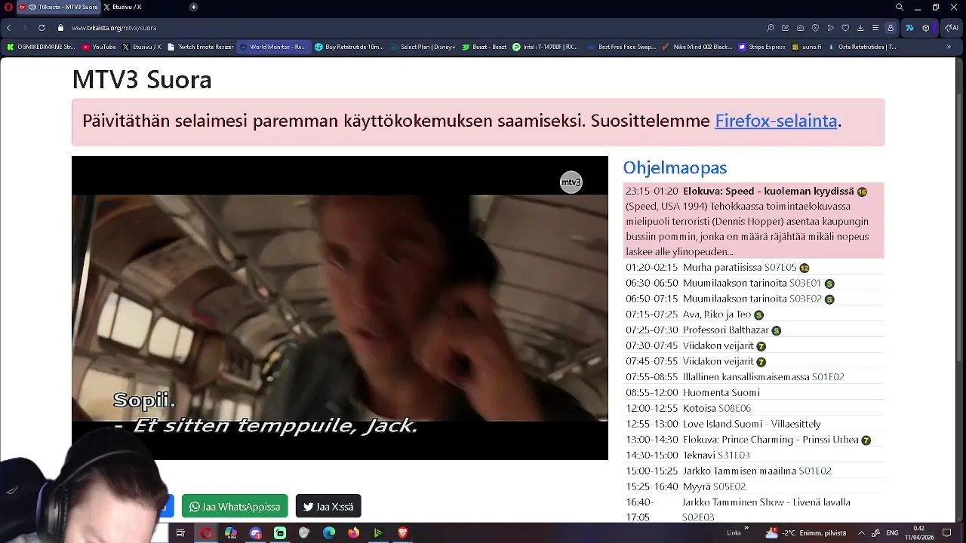966x543 pixels.
Task: Open the Best Free Face Swap bookmark
Action: click(x=621, y=47)
